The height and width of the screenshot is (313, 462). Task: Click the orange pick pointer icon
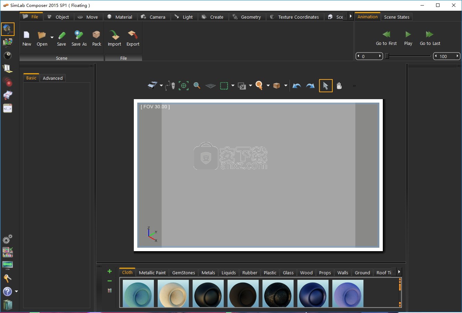click(x=259, y=85)
